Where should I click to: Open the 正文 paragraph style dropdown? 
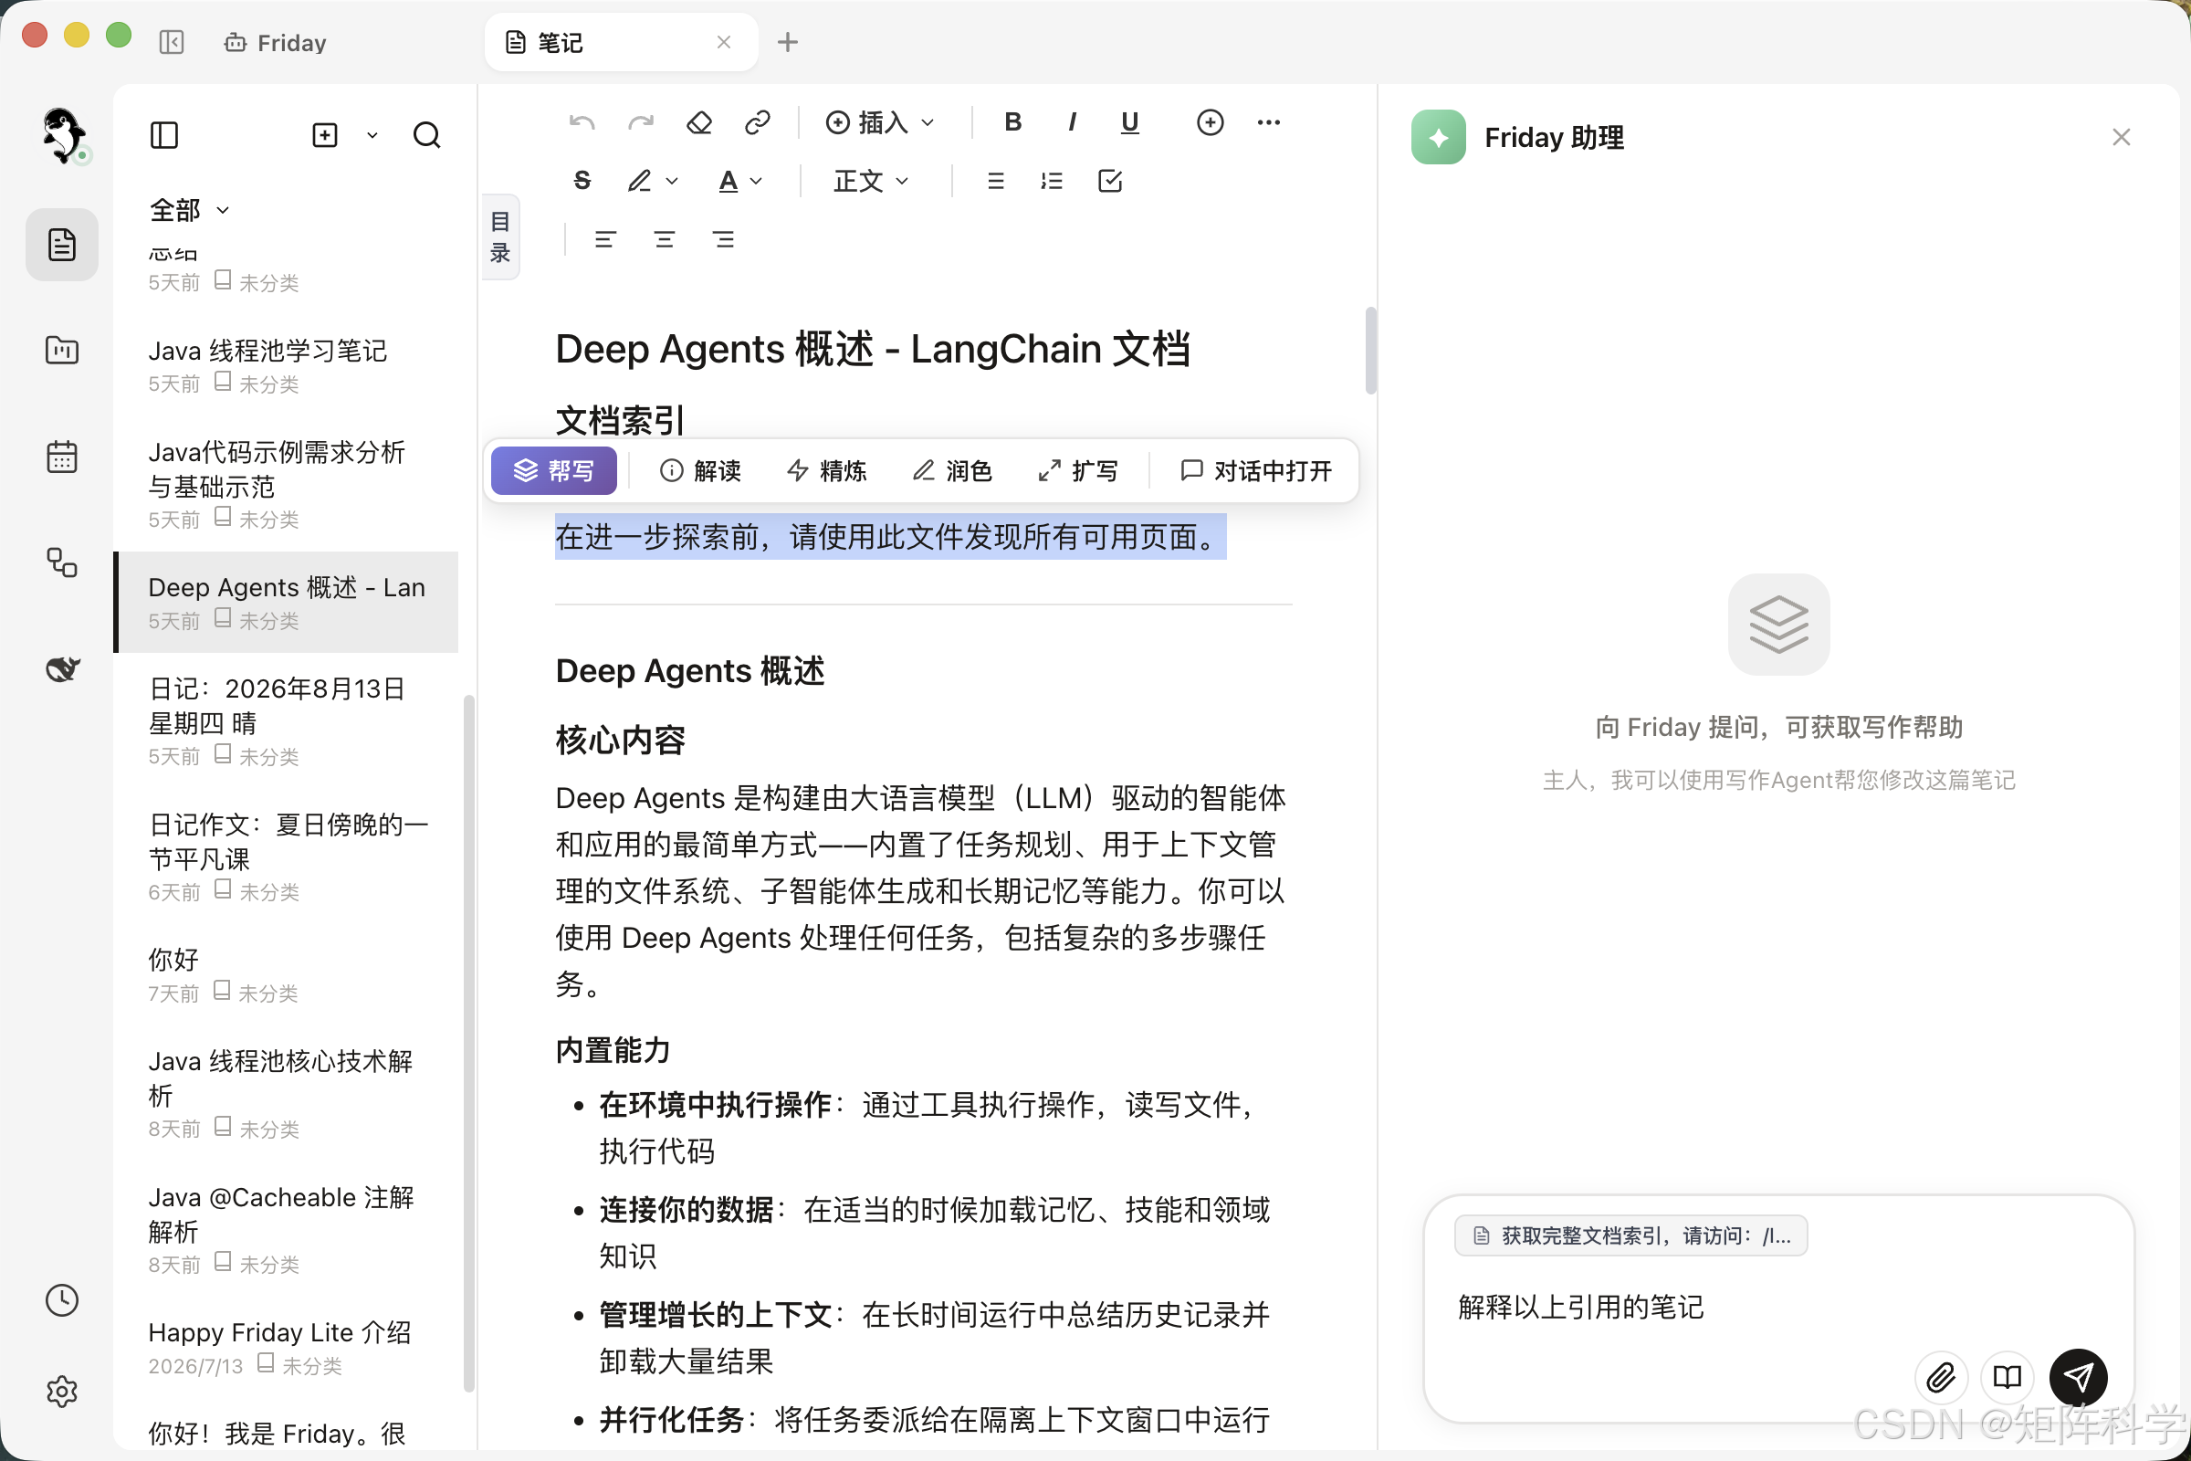871,181
